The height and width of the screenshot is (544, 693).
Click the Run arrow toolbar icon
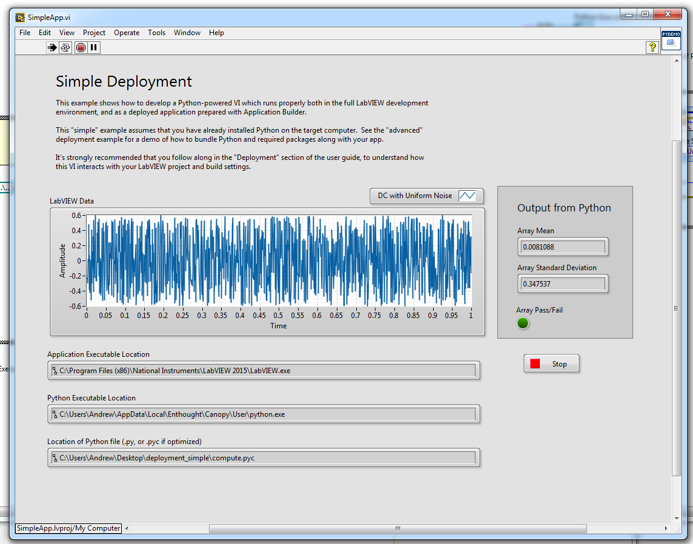pos(52,47)
